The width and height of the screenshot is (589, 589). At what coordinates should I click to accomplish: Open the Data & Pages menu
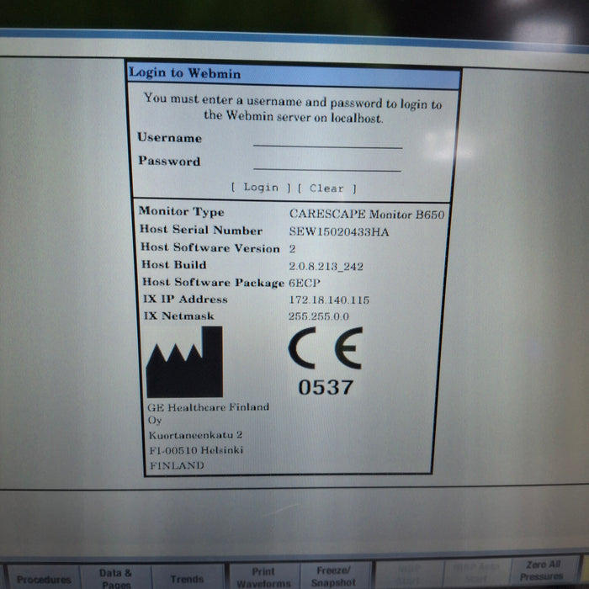pos(116,577)
